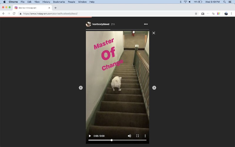
Task: Click the Wi-Fi status icon
Action: point(185,2)
